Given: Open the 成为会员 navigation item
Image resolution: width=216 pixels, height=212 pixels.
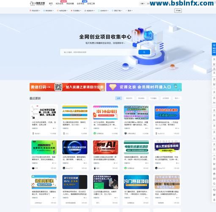Looking at the screenshot, I should pos(60,3).
